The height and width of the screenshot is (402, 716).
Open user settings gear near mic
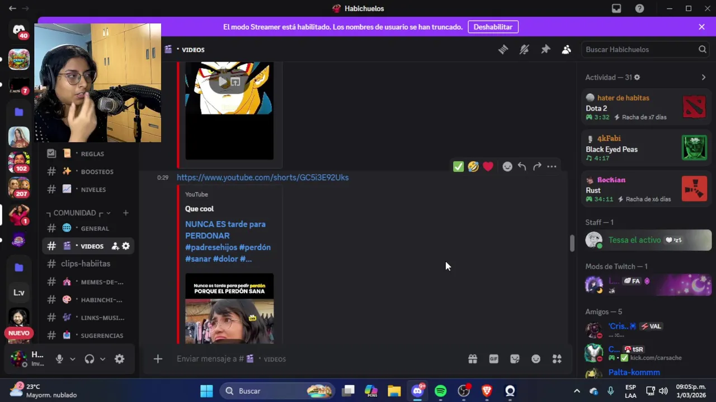[x=119, y=359]
